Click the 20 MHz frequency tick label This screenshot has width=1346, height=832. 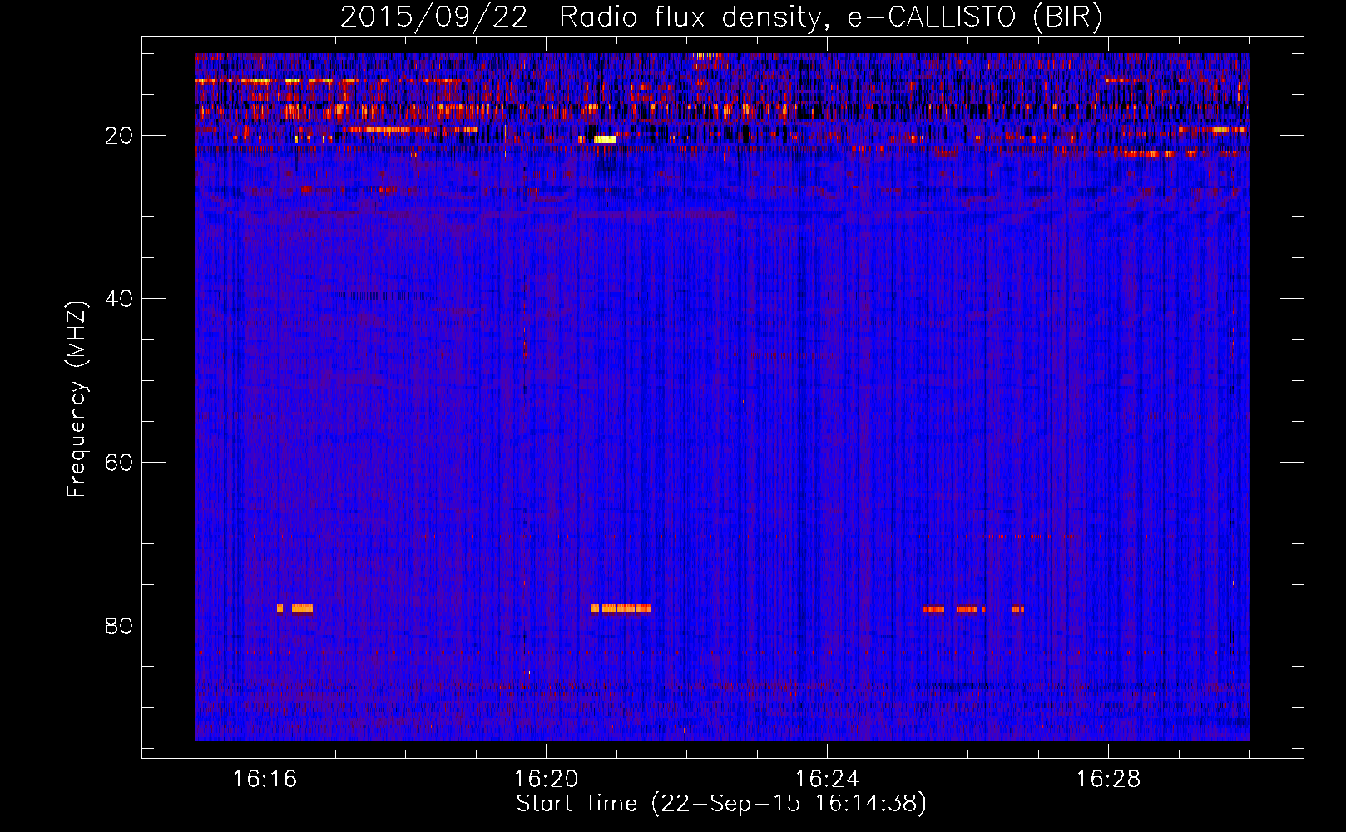[x=120, y=136]
